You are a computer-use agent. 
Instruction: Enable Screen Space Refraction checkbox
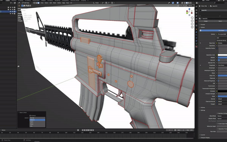217,124
